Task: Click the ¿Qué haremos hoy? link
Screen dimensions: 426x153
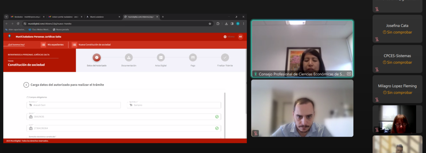Action: [x=17, y=45]
